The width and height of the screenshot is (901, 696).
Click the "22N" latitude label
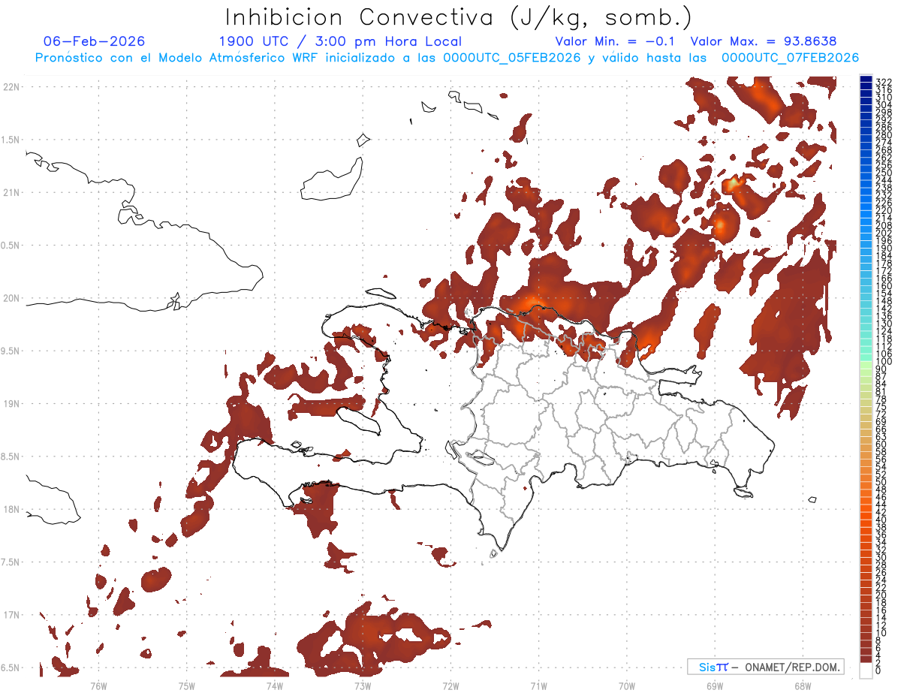point(11,87)
